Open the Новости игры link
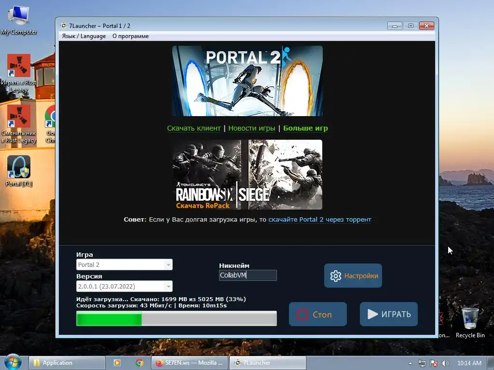The height and width of the screenshot is (370, 494). point(252,128)
